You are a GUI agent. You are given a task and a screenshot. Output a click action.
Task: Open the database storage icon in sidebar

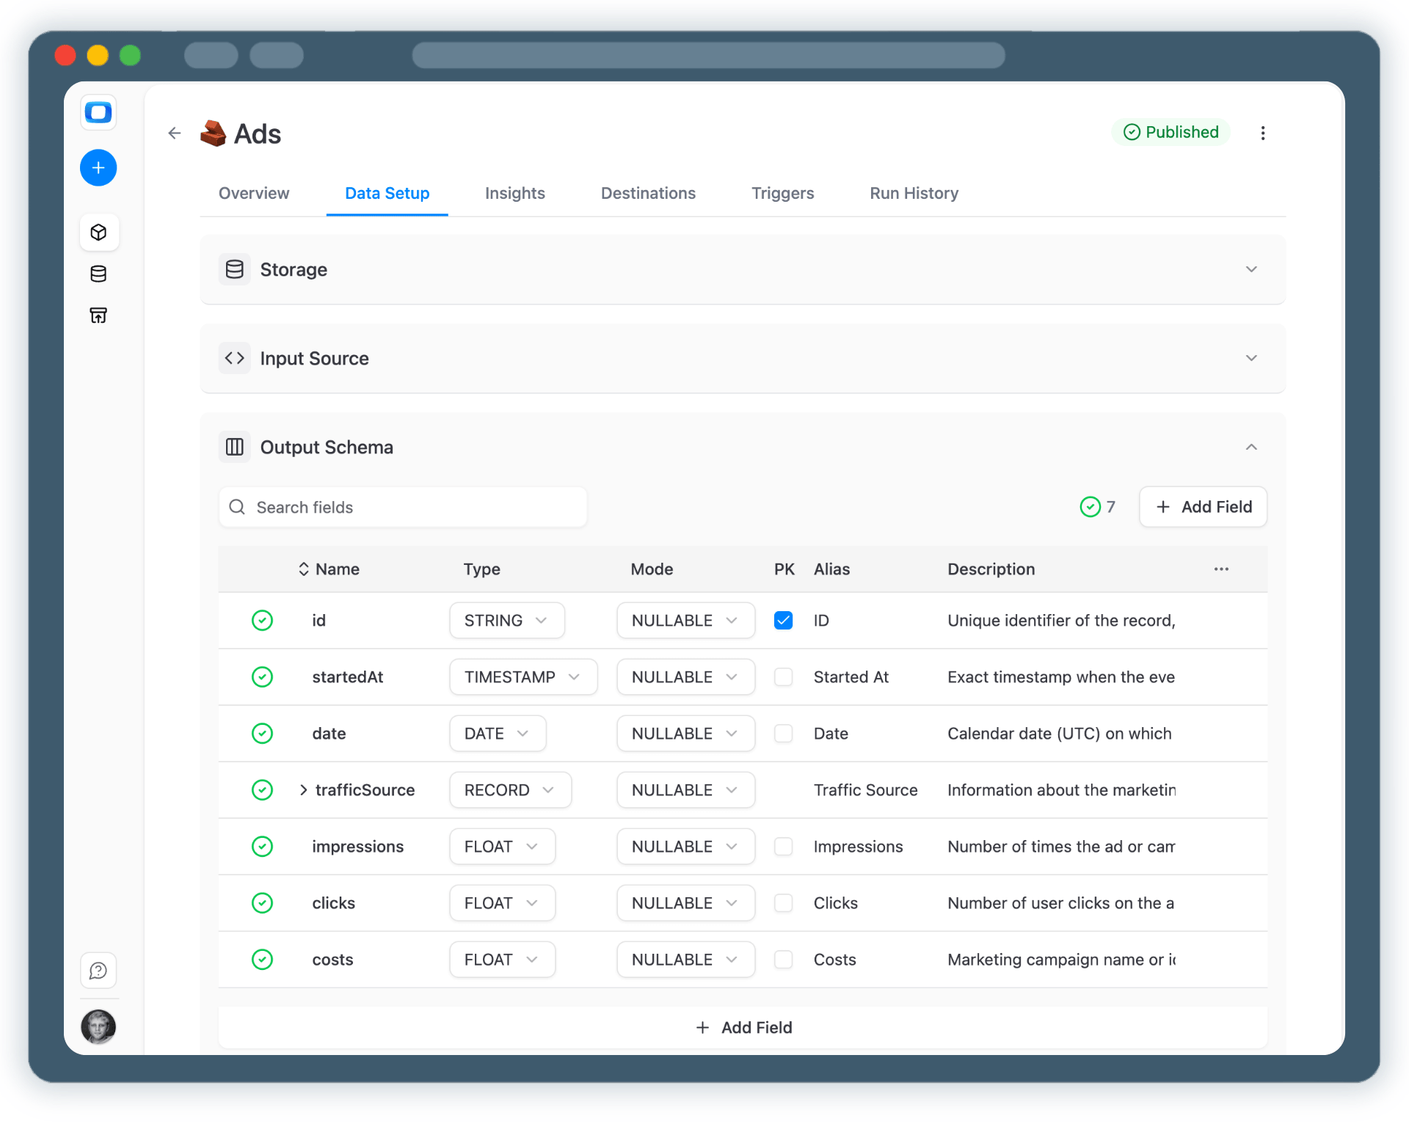pyautogui.click(x=98, y=274)
